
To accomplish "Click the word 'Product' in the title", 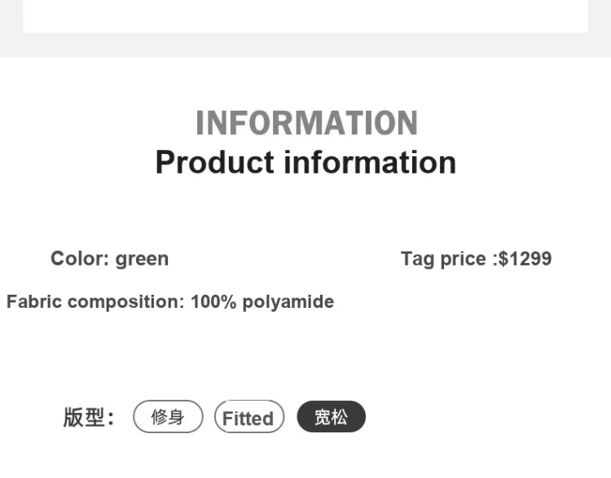I will [215, 162].
